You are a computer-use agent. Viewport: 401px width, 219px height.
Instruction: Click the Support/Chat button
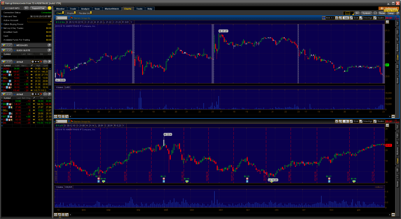pos(38,8)
